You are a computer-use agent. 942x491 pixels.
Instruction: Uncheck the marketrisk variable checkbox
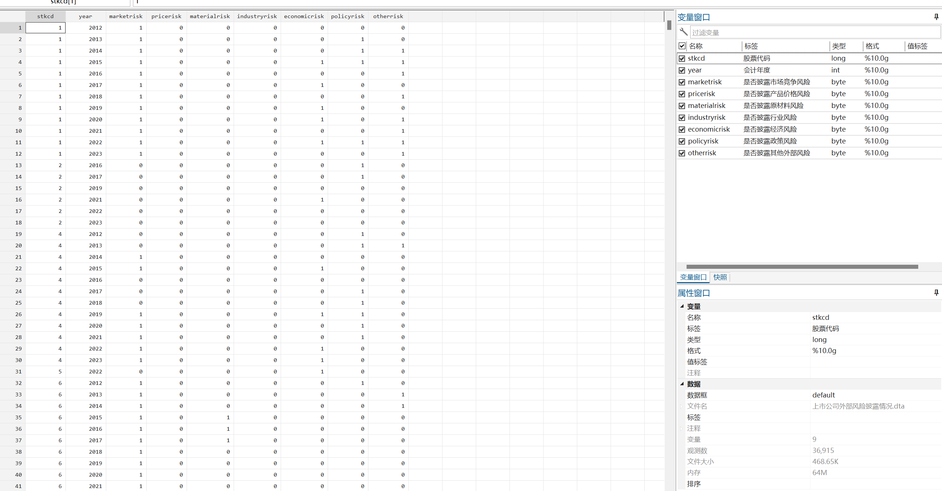point(682,82)
